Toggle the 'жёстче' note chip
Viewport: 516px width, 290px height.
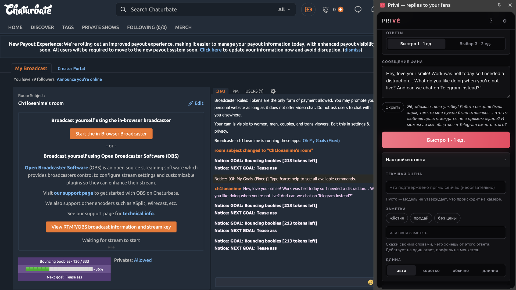(397, 218)
